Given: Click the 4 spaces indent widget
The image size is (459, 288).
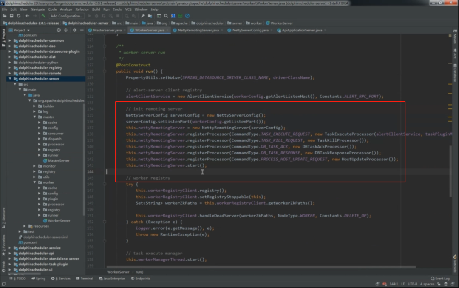Looking at the screenshot, I should click(x=427, y=284).
